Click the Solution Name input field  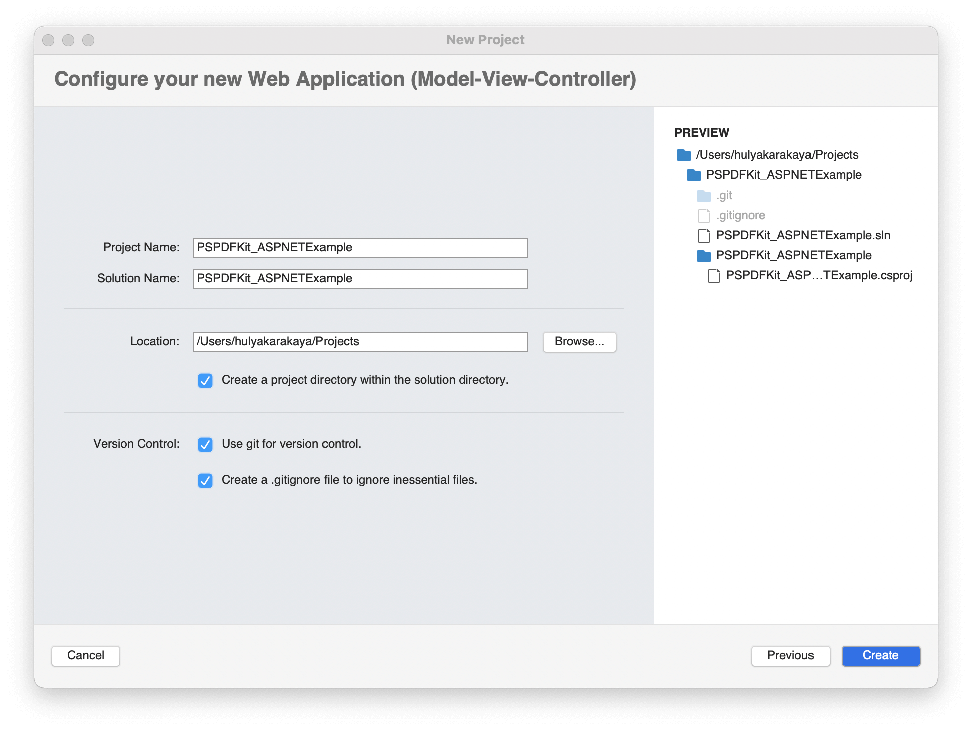coord(360,279)
